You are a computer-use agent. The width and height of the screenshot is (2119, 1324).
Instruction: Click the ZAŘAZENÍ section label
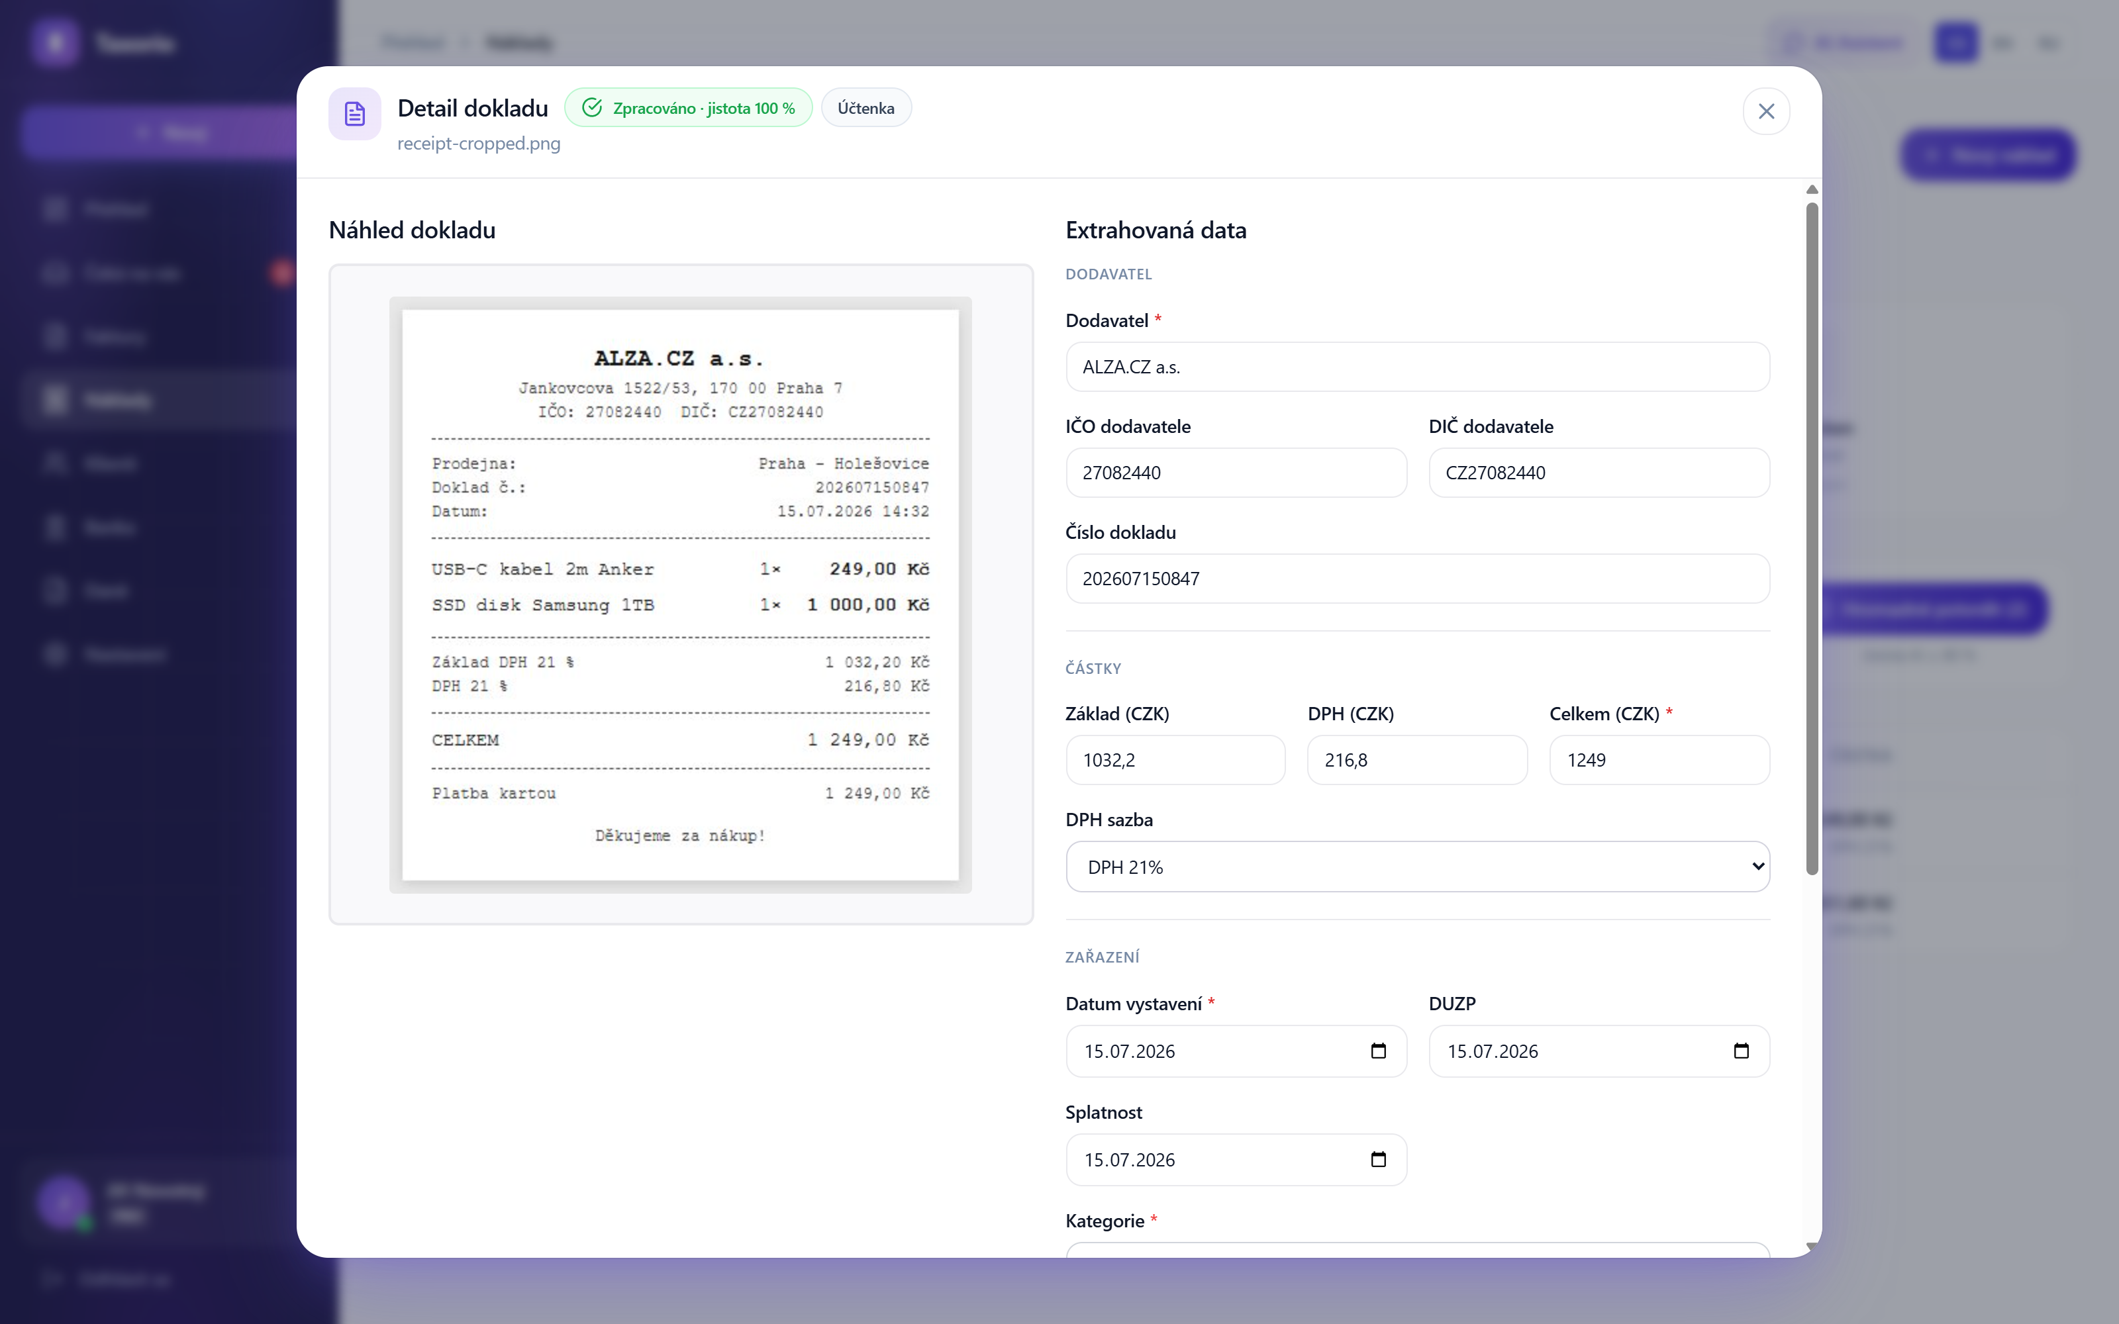tap(1103, 957)
